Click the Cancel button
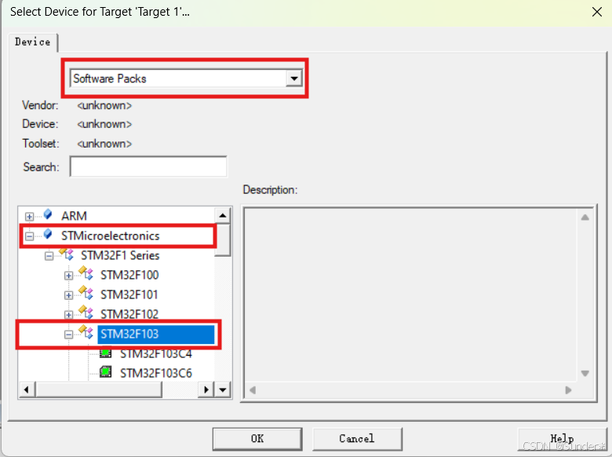Image resolution: width=612 pixels, height=457 pixels. (x=357, y=439)
